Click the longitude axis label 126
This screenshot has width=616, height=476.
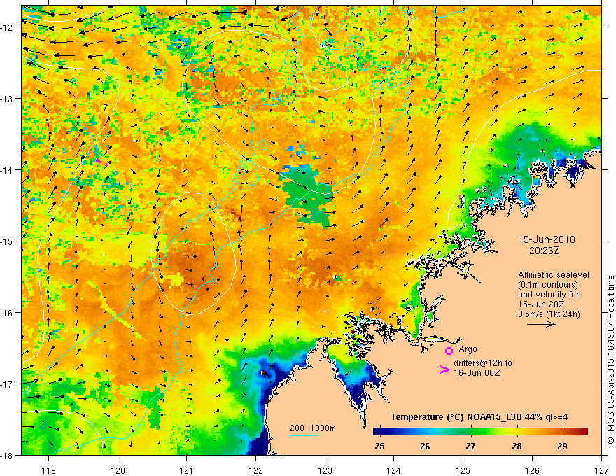pyautogui.click(x=532, y=470)
